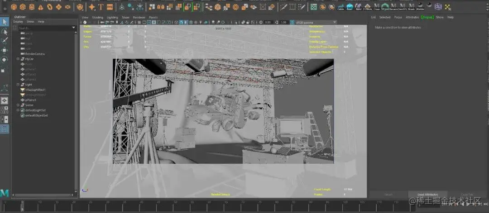This screenshot has height=213, width=489.
Task: Click the FillHole shelf button
Action: [x=368, y=6]
